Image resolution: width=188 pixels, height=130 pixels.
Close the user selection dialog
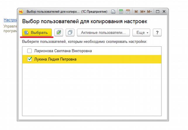point(164,12)
